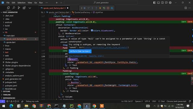The image size is (193, 109).
Task: Open the File menu
Action: coord(8,3)
